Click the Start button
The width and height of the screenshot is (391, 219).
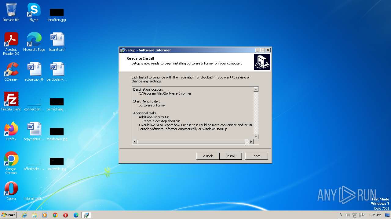click(9, 215)
